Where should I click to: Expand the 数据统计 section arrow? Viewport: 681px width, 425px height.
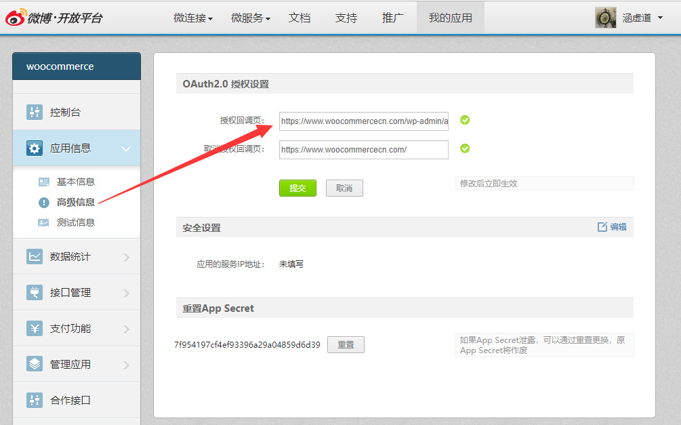[x=127, y=258]
